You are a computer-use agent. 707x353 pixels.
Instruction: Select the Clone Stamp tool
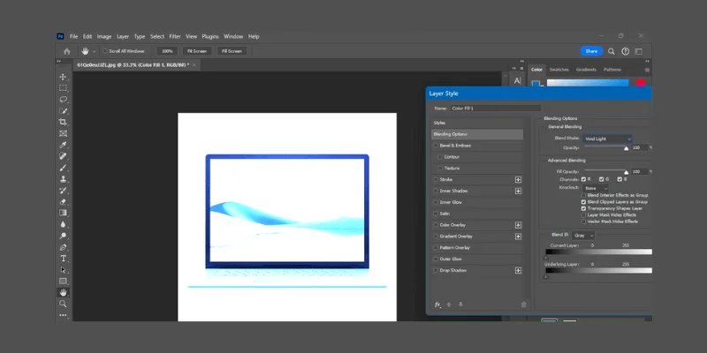click(x=63, y=179)
